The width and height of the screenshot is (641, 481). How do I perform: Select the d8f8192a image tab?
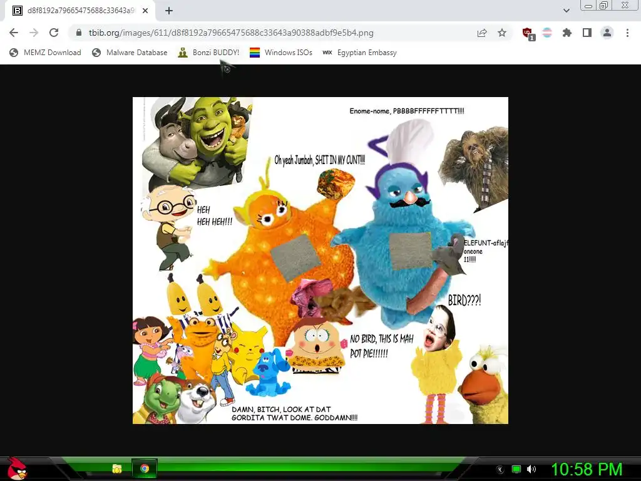[x=80, y=11]
